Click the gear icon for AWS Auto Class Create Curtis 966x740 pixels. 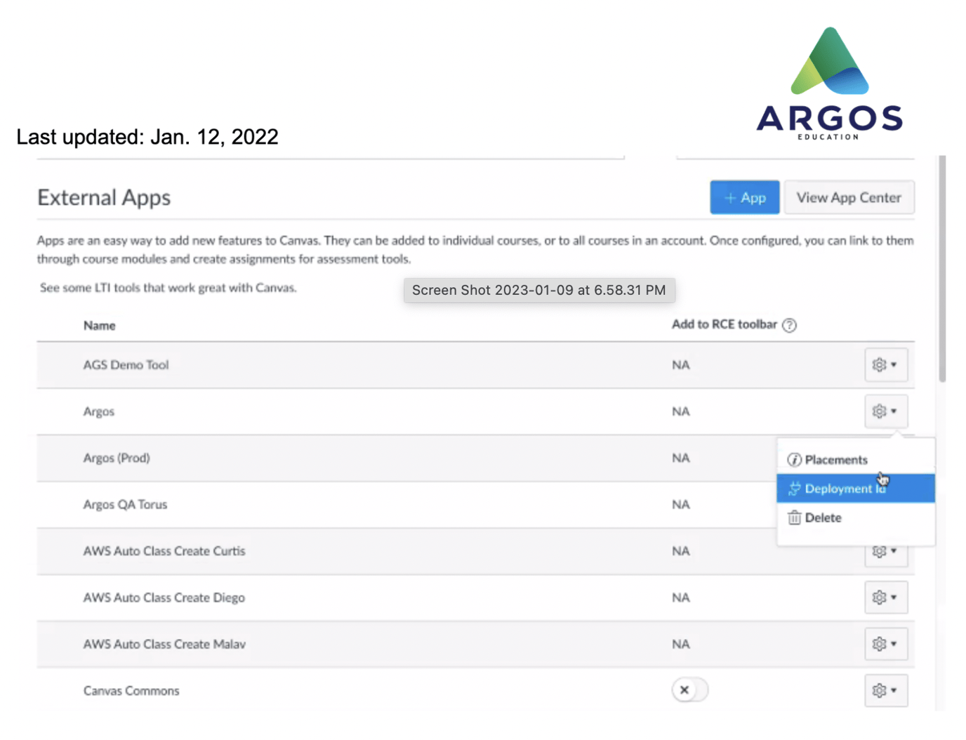pyautogui.click(x=881, y=552)
